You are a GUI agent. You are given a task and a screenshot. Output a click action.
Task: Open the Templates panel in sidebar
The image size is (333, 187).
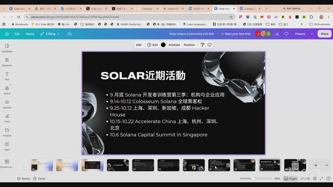(7, 48)
